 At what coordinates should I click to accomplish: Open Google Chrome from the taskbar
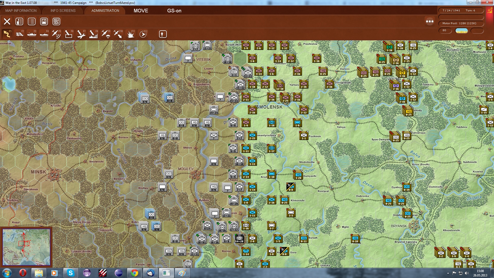(134, 273)
